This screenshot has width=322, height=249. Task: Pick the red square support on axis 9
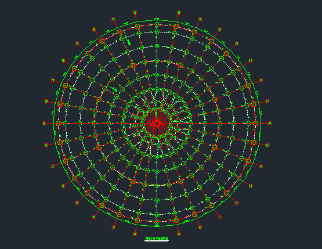pos(176,220)
